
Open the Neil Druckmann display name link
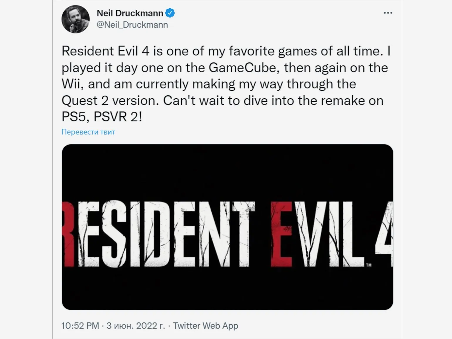130,13
